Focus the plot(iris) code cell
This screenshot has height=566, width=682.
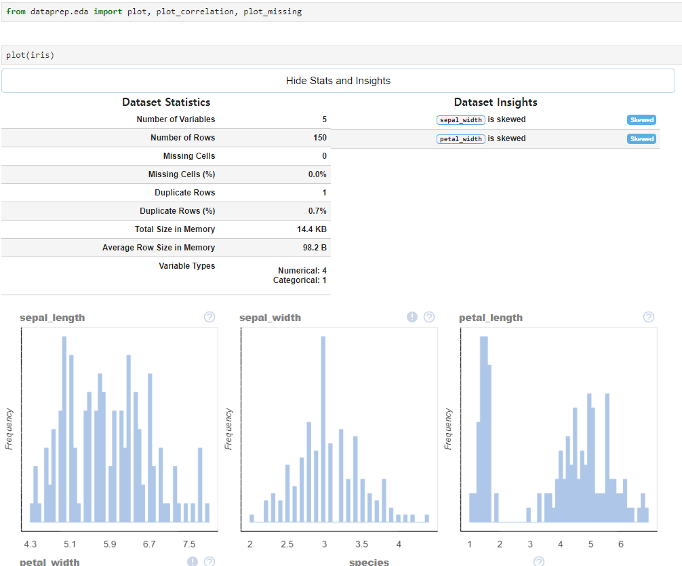[342, 55]
